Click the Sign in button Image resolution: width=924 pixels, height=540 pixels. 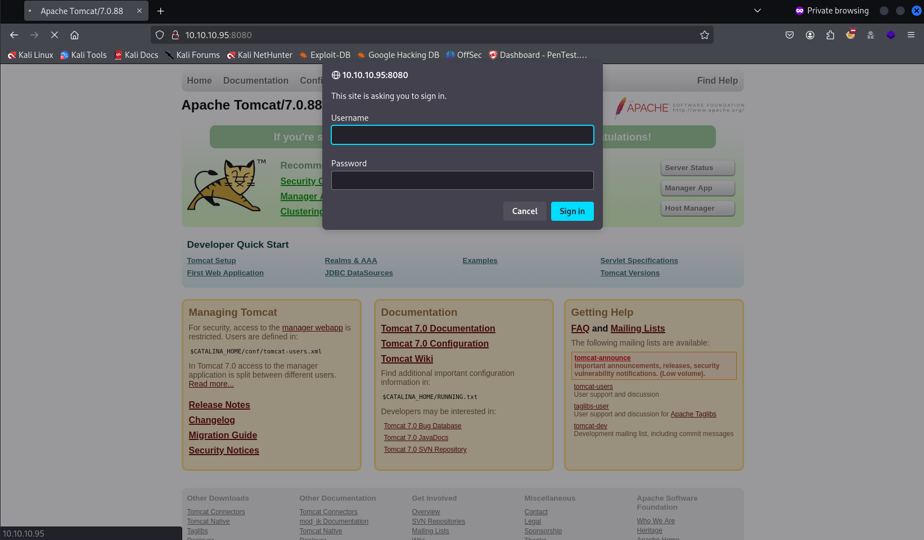[572, 211]
